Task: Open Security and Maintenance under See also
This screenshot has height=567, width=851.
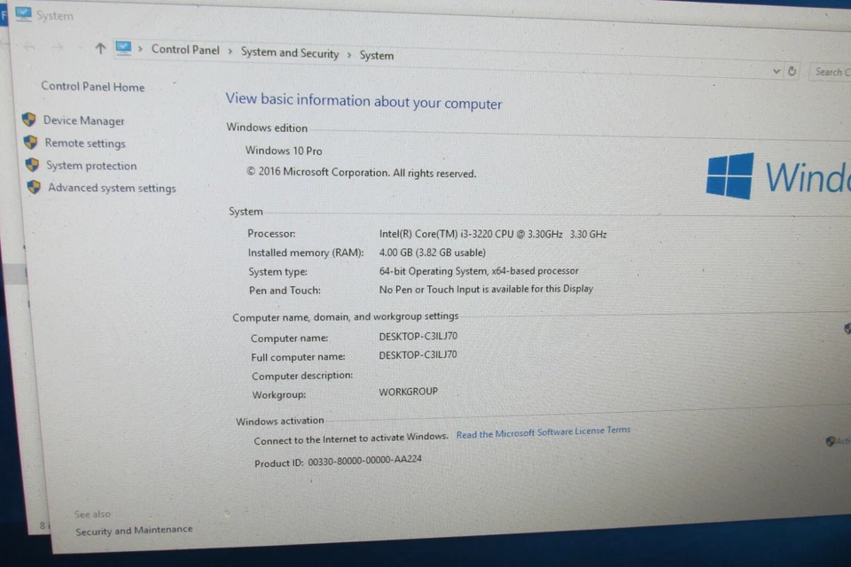Action: pos(134,529)
